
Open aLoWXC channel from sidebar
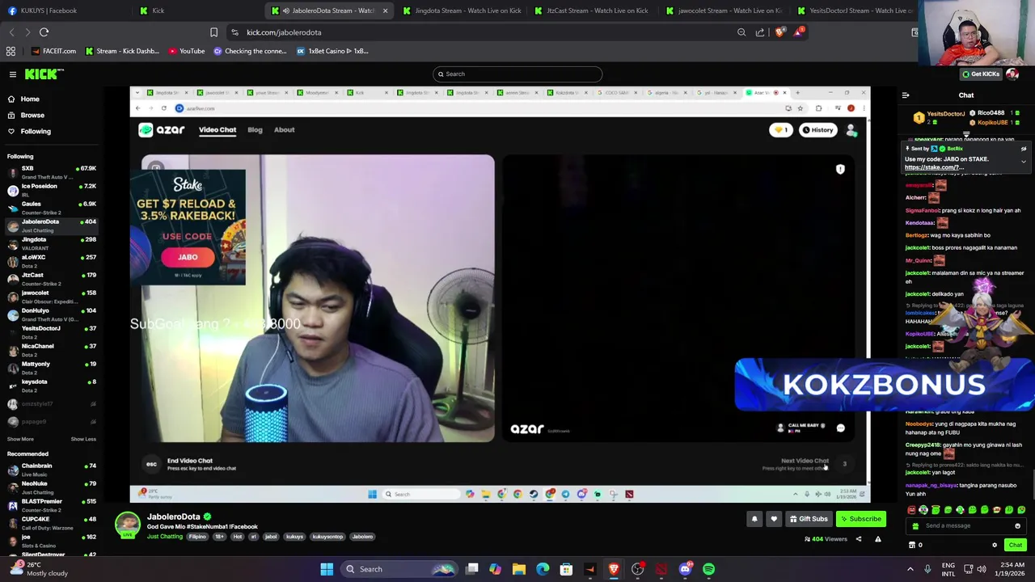pyautogui.click(x=50, y=261)
